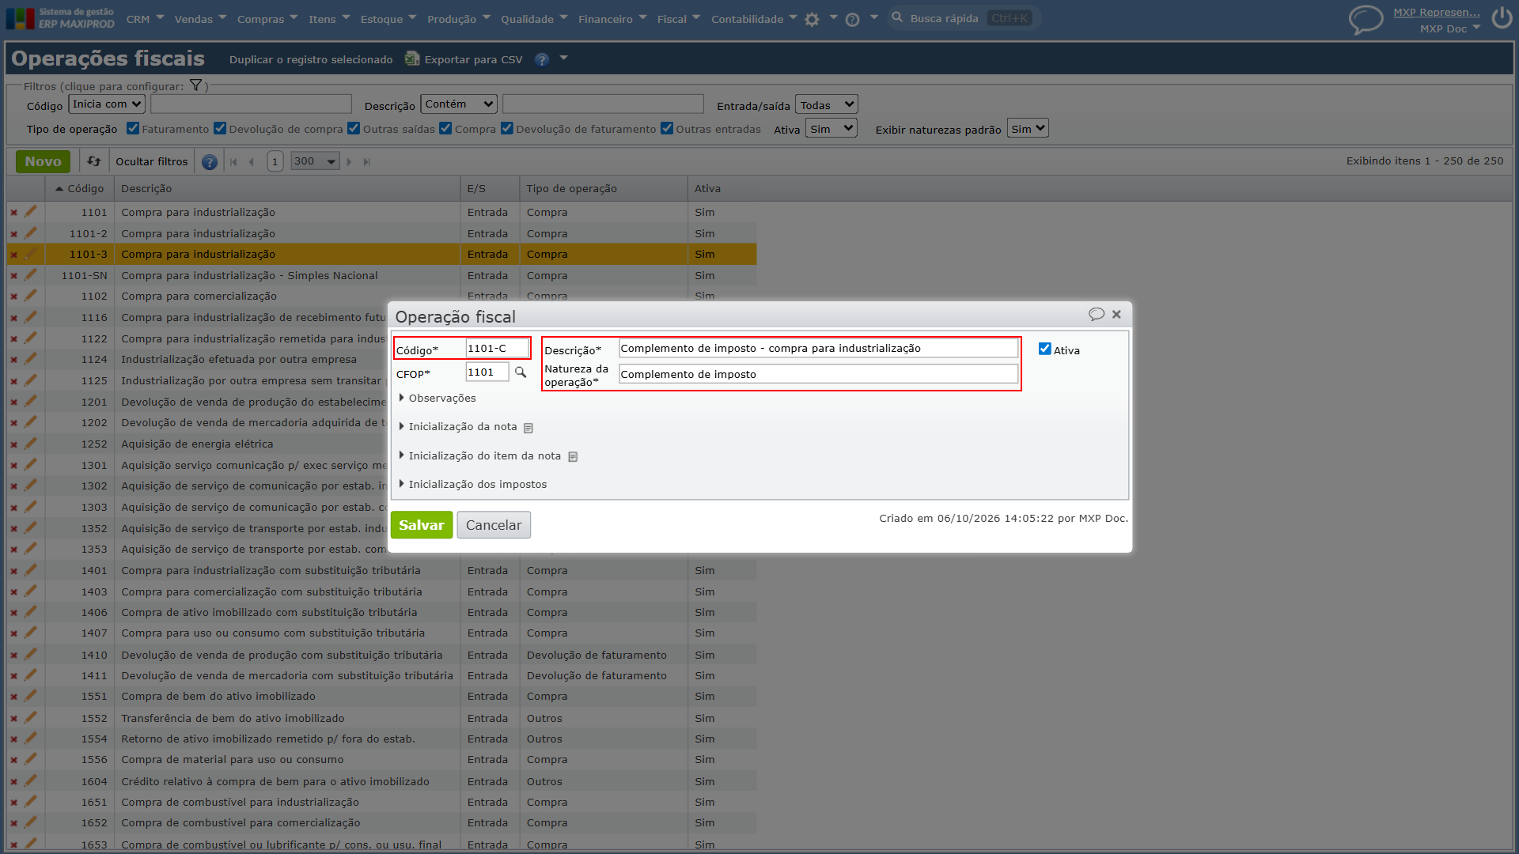Toggle the Ativa checkbox in dialog

(1044, 349)
